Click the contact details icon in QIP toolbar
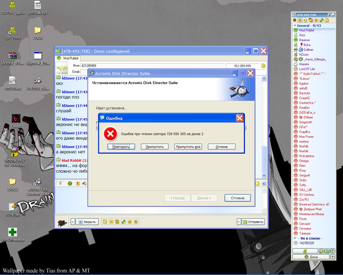This screenshot has width=343, height=275. (311, 20)
